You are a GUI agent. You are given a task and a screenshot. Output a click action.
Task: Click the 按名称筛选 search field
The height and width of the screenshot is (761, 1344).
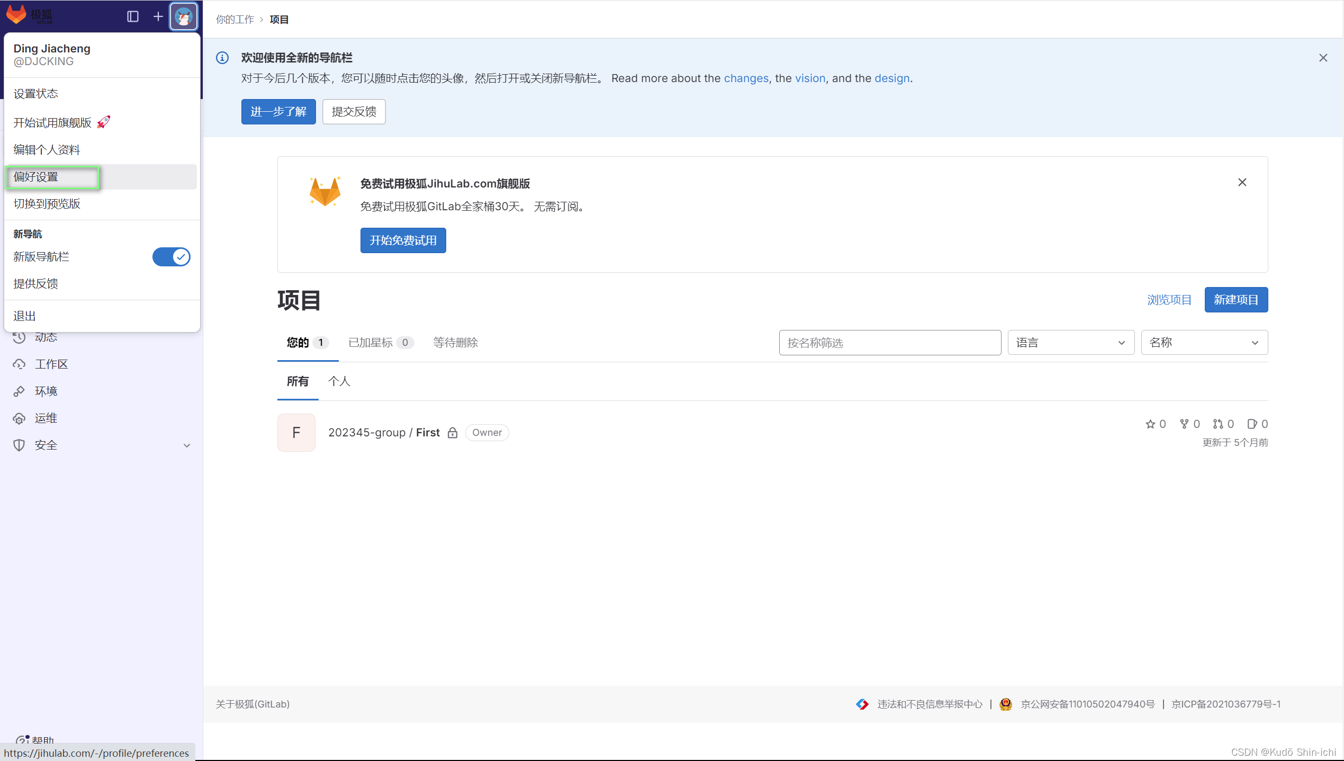(x=889, y=343)
